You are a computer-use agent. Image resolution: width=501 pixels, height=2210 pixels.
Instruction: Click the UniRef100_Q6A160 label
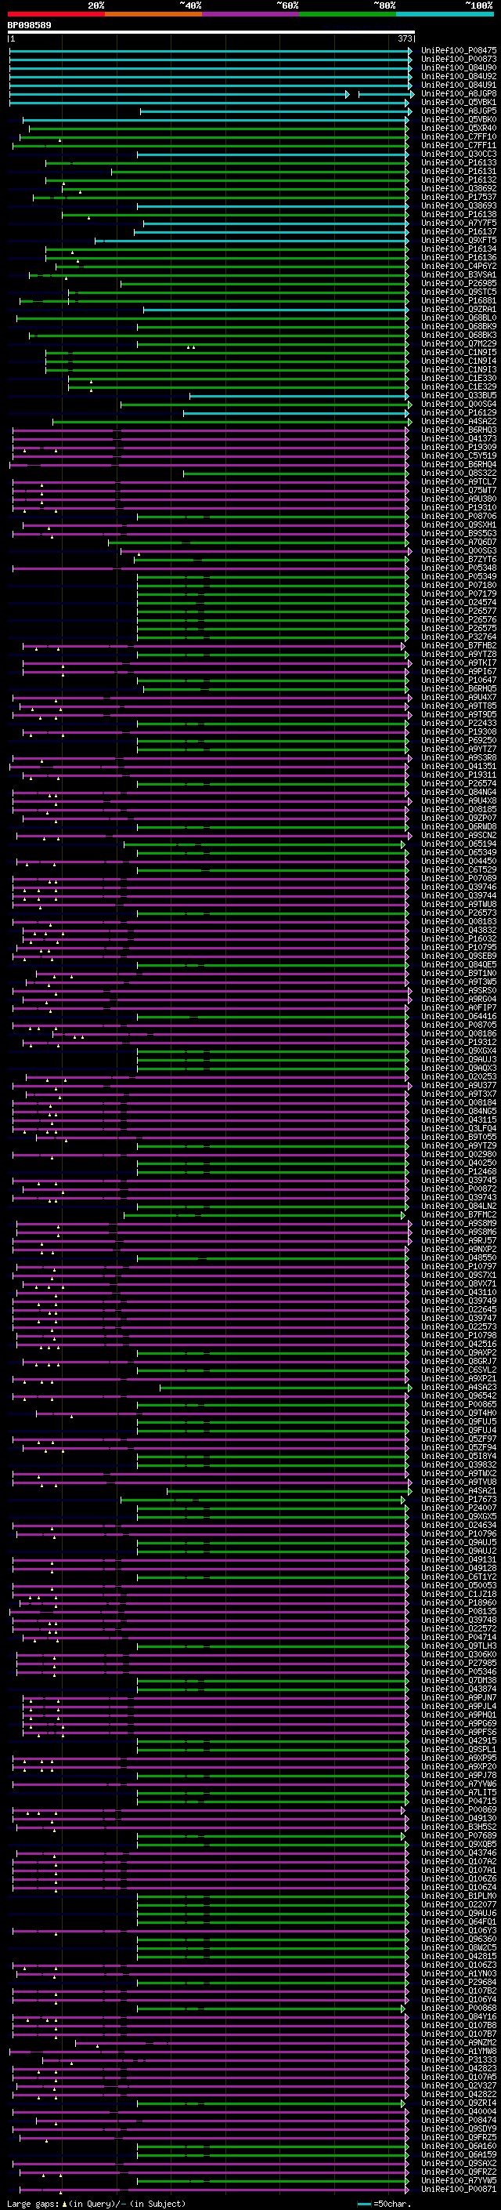459,2145
